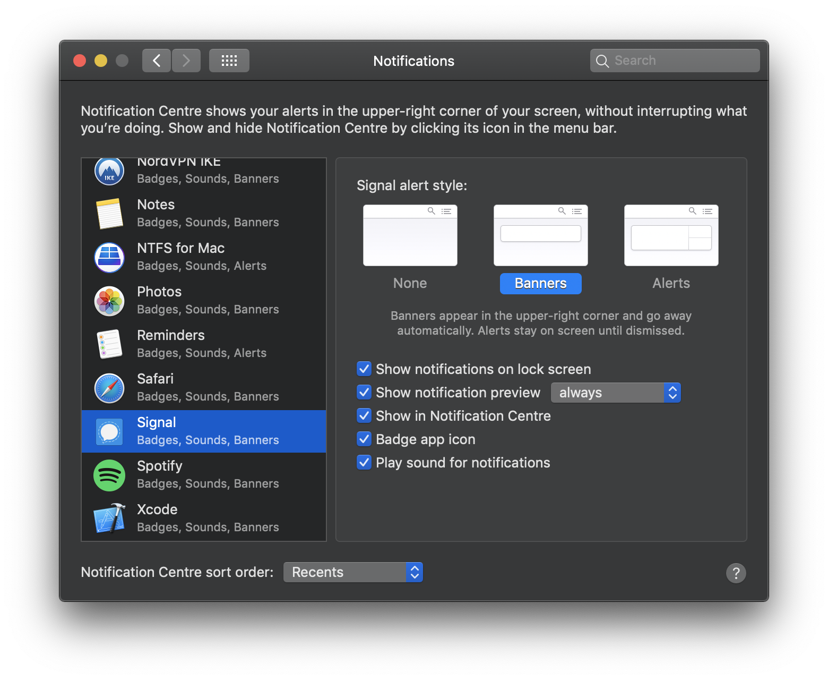Open help with the question mark button
This screenshot has height=680, width=828.
pos(736,573)
